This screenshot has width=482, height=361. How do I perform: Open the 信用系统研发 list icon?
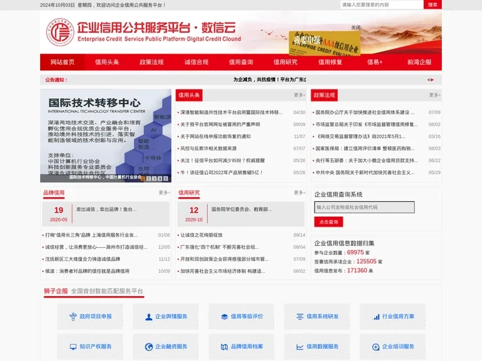coord(300,316)
